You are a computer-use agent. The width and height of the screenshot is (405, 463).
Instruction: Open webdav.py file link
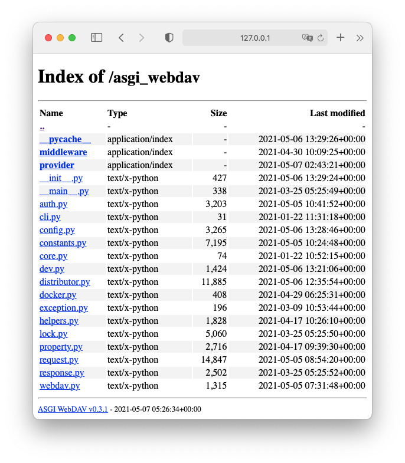click(60, 386)
